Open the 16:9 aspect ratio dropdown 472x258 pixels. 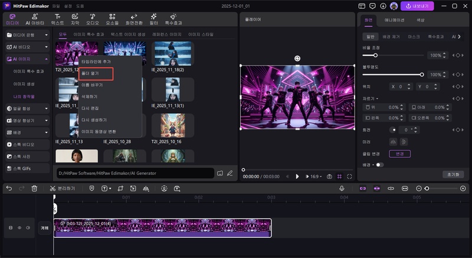(316, 176)
